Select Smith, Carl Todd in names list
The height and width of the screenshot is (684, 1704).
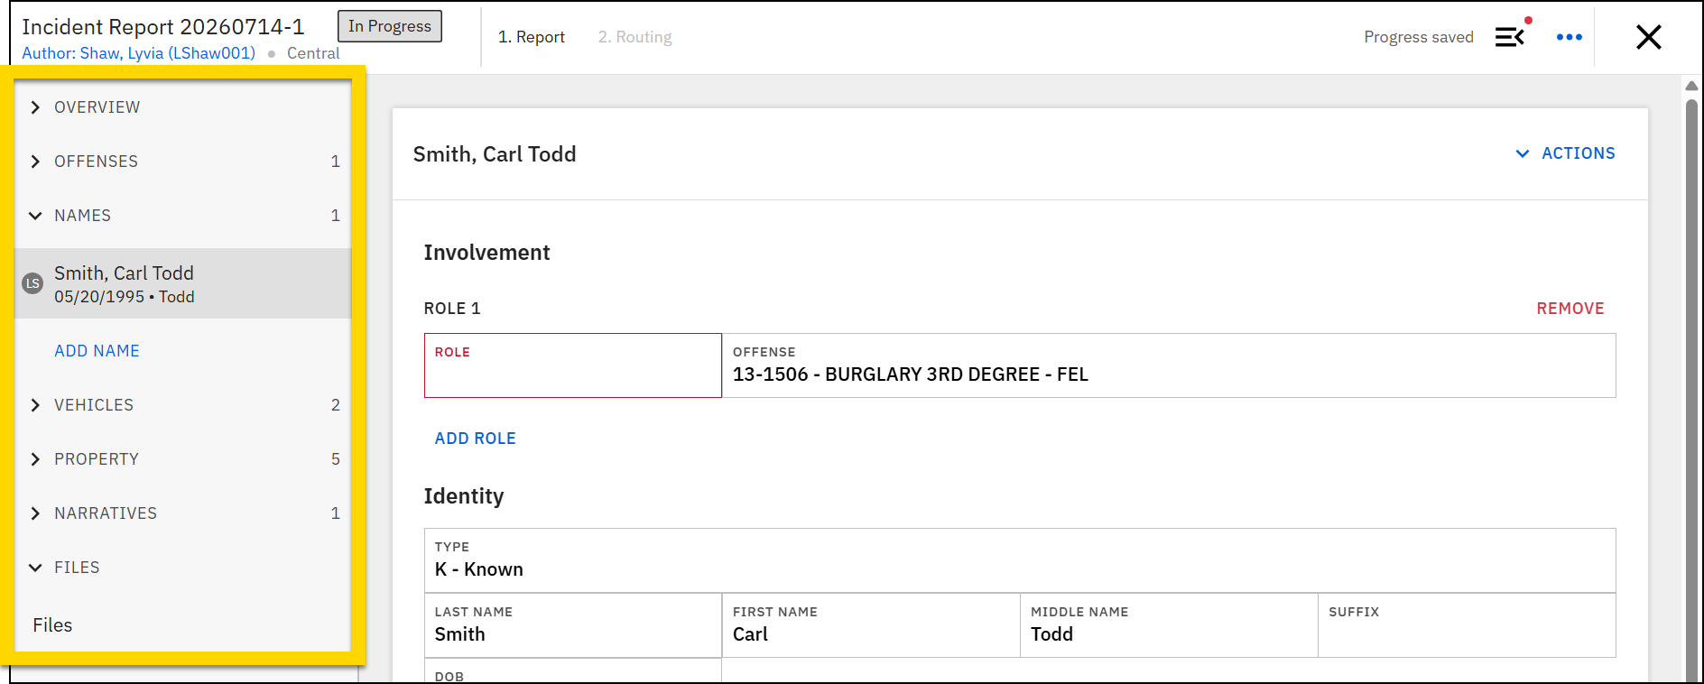click(182, 283)
